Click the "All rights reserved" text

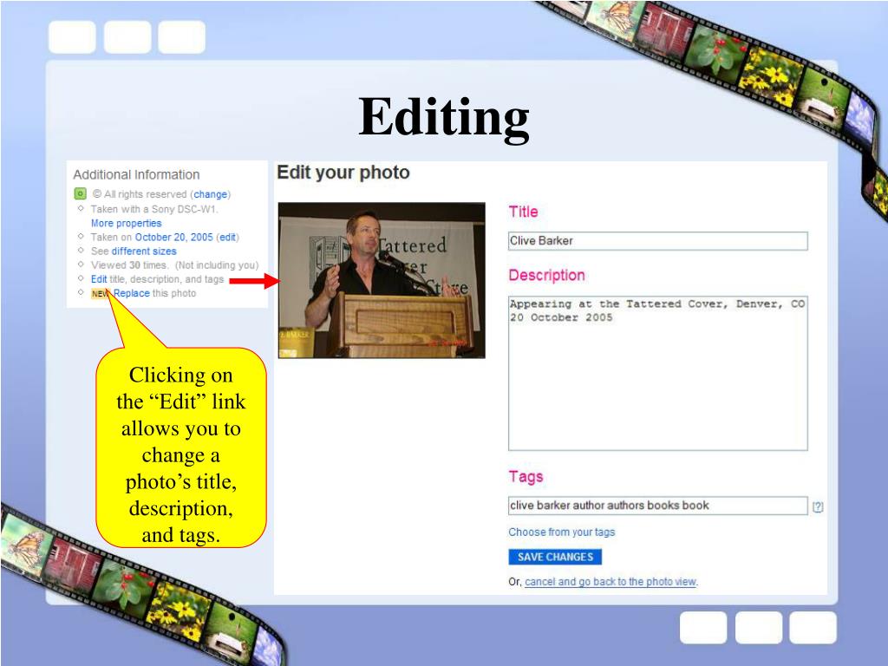click(145, 194)
